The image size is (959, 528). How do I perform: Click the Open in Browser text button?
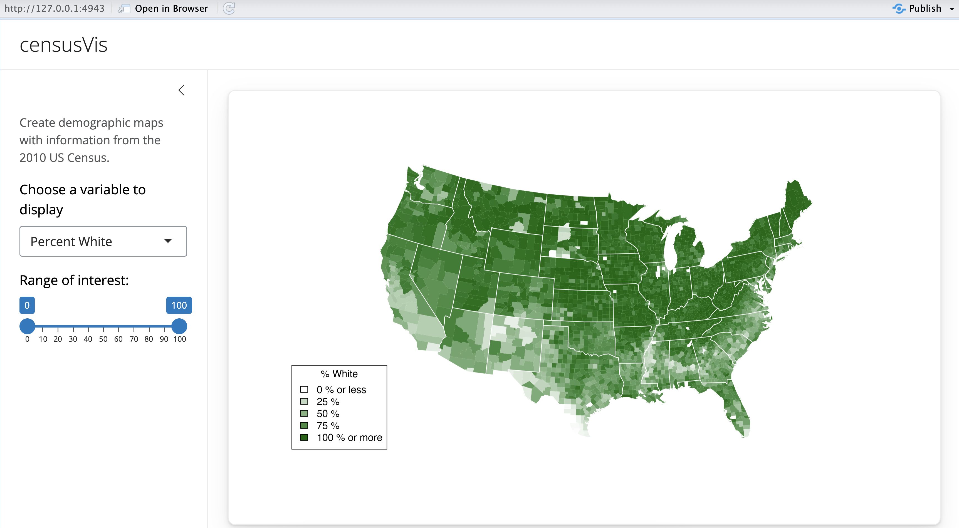tap(171, 9)
